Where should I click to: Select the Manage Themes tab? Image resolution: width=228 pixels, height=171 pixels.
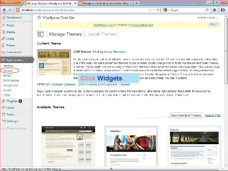(x=66, y=34)
